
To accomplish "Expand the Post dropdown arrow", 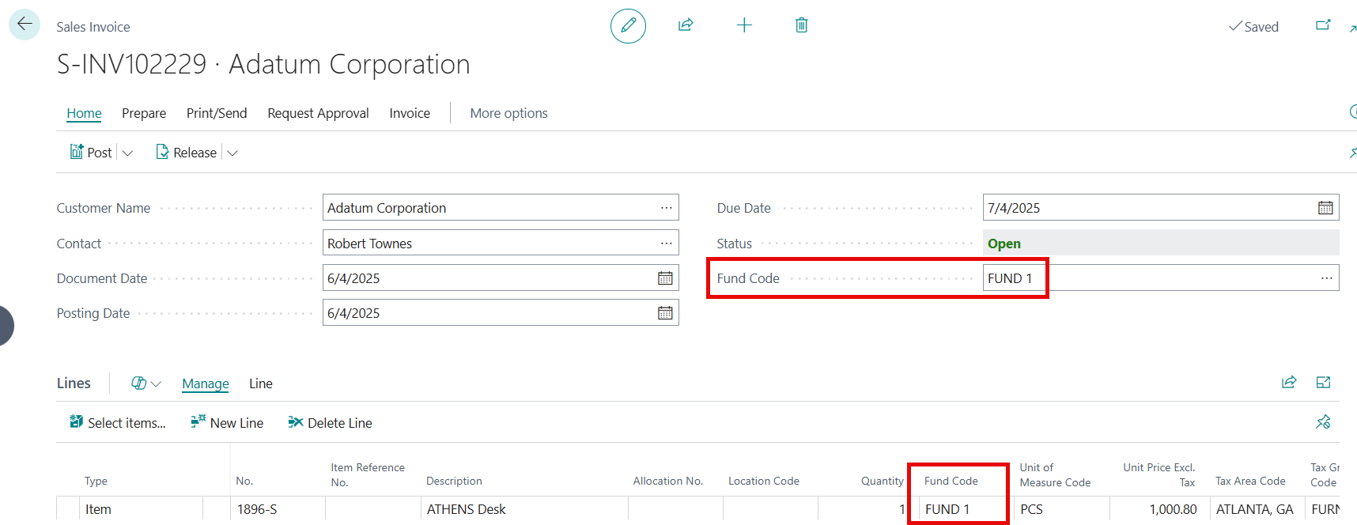I will click(x=127, y=153).
